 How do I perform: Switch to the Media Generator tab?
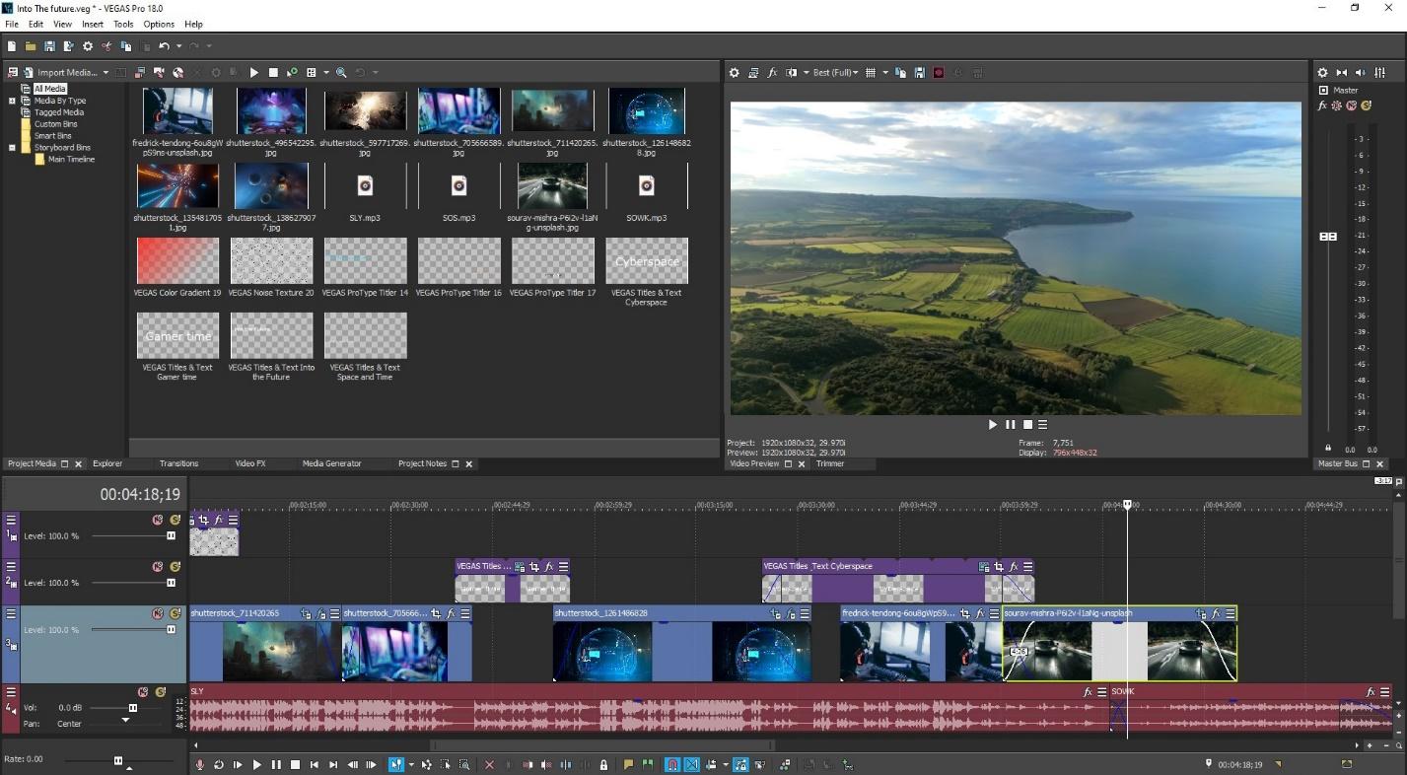(x=331, y=463)
